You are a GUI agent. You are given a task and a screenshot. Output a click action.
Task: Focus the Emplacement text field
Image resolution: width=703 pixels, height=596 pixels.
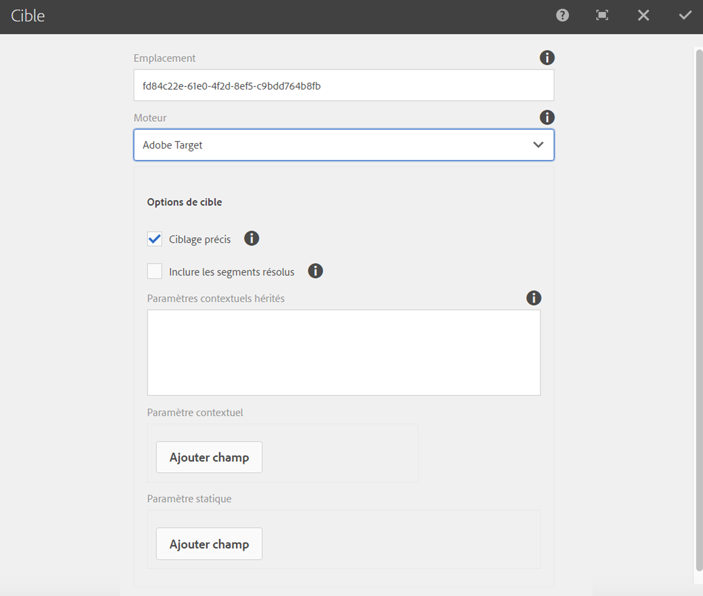[x=344, y=85]
